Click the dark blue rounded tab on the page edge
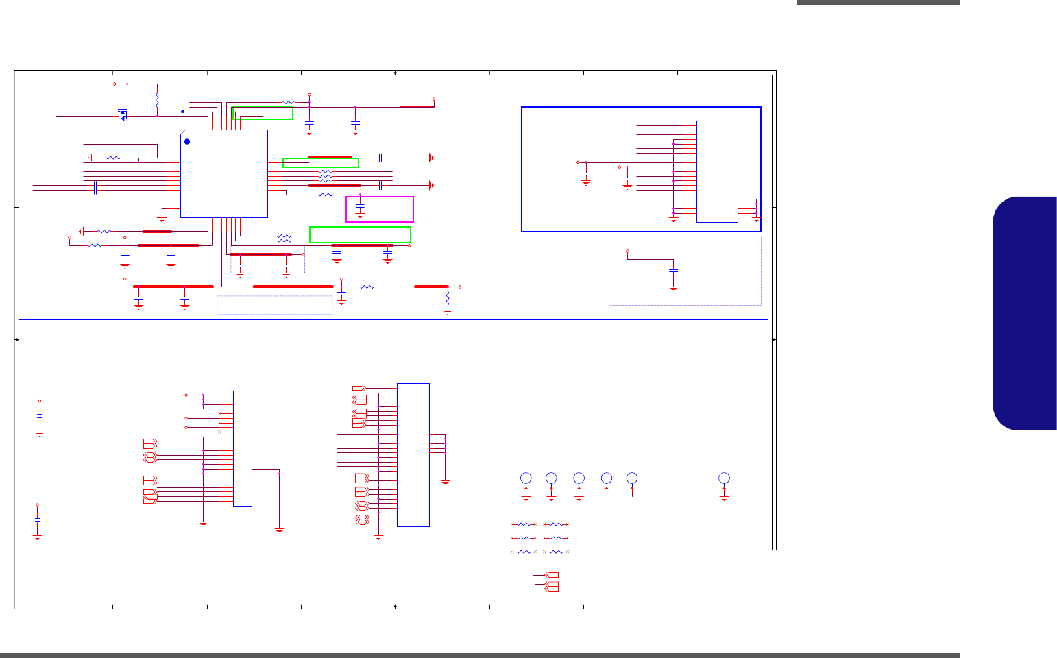Viewport: 1057px width, 658px height. tap(1025, 313)
